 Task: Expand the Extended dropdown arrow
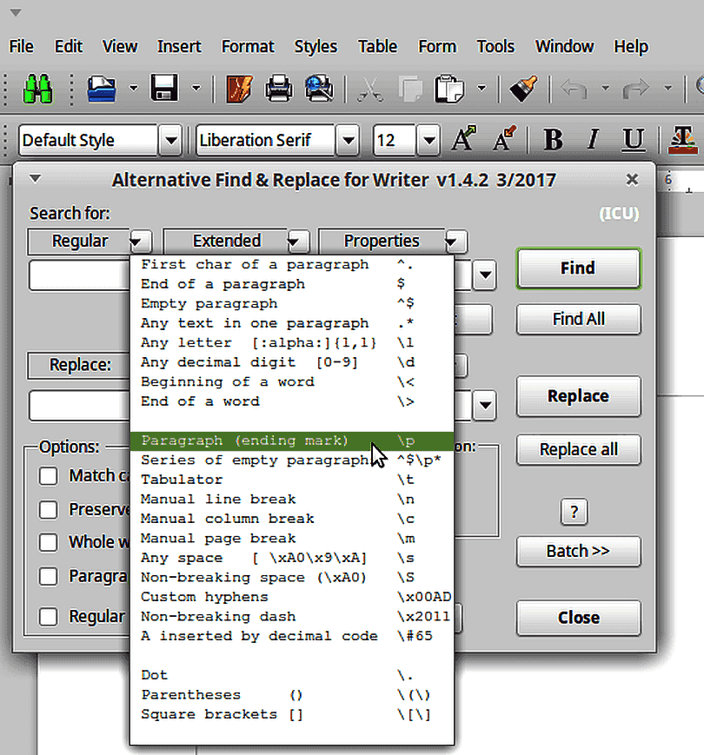coord(297,242)
